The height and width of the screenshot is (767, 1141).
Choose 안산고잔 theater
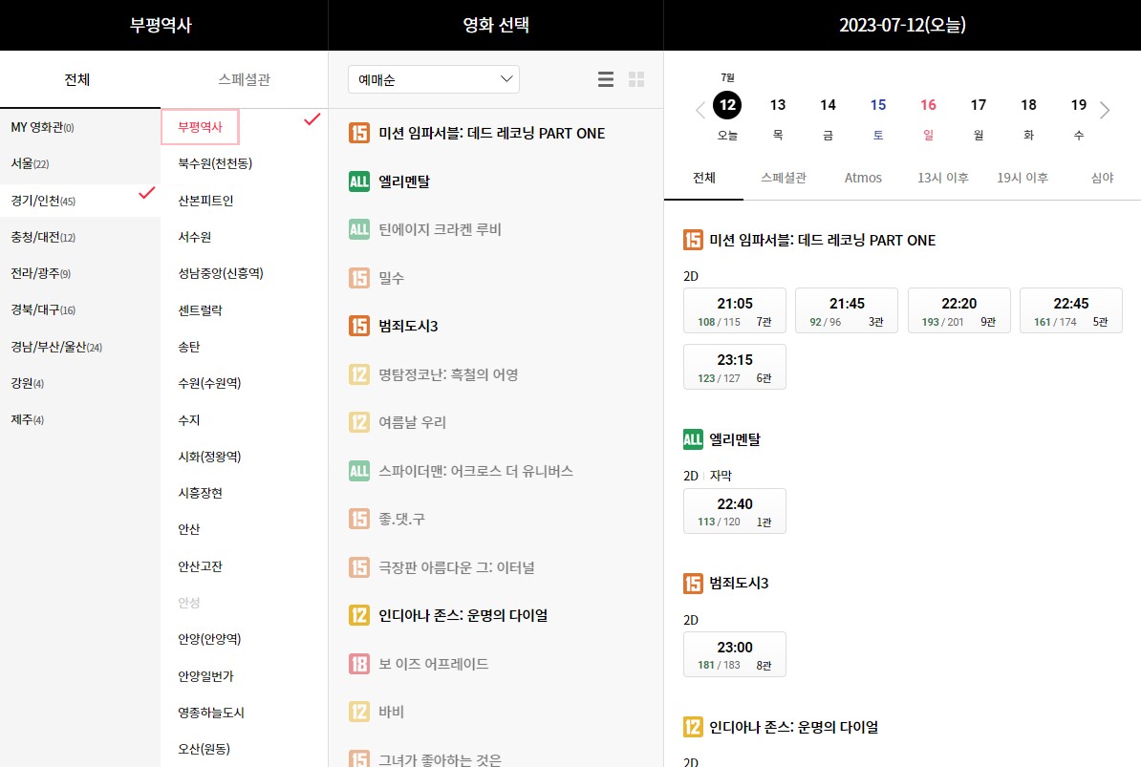200,566
